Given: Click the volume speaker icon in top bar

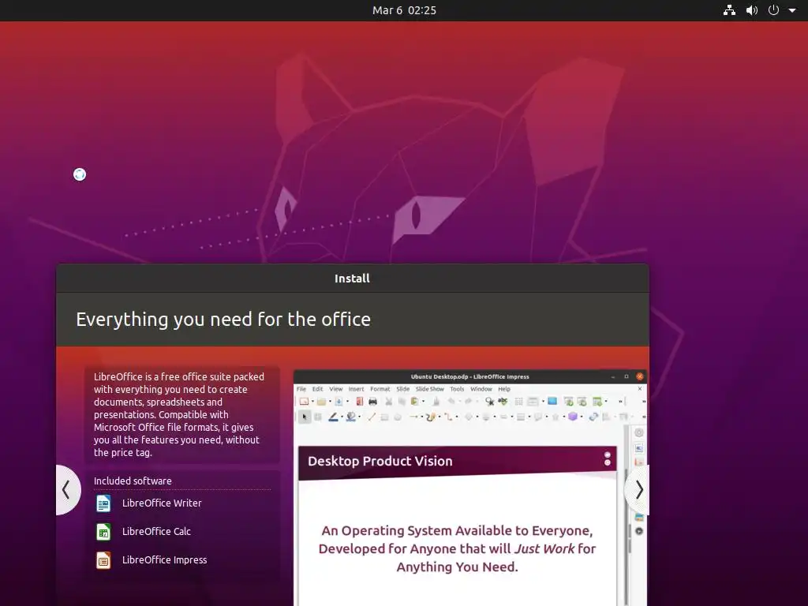Looking at the screenshot, I should (x=752, y=10).
